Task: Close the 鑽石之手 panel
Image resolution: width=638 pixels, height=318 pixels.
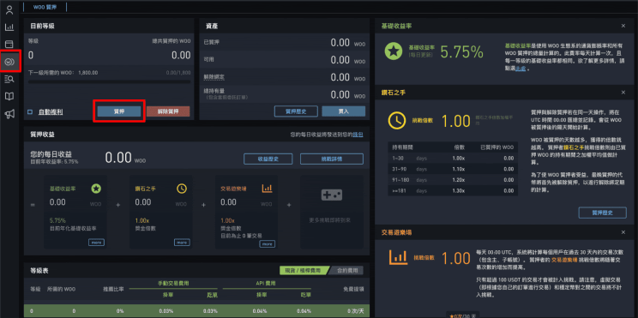Action: pyautogui.click(x=623, y=93)
